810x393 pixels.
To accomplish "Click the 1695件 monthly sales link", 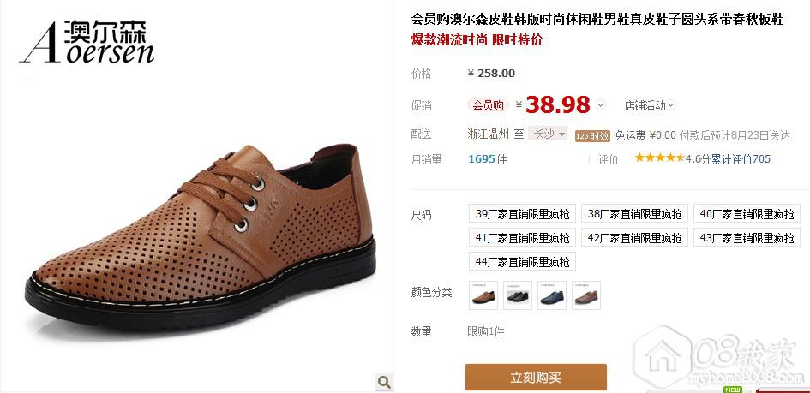I will pyautogui.click(x=487, y=159).
